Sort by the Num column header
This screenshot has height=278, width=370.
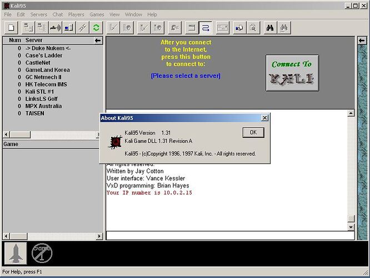tap(15, 40)
